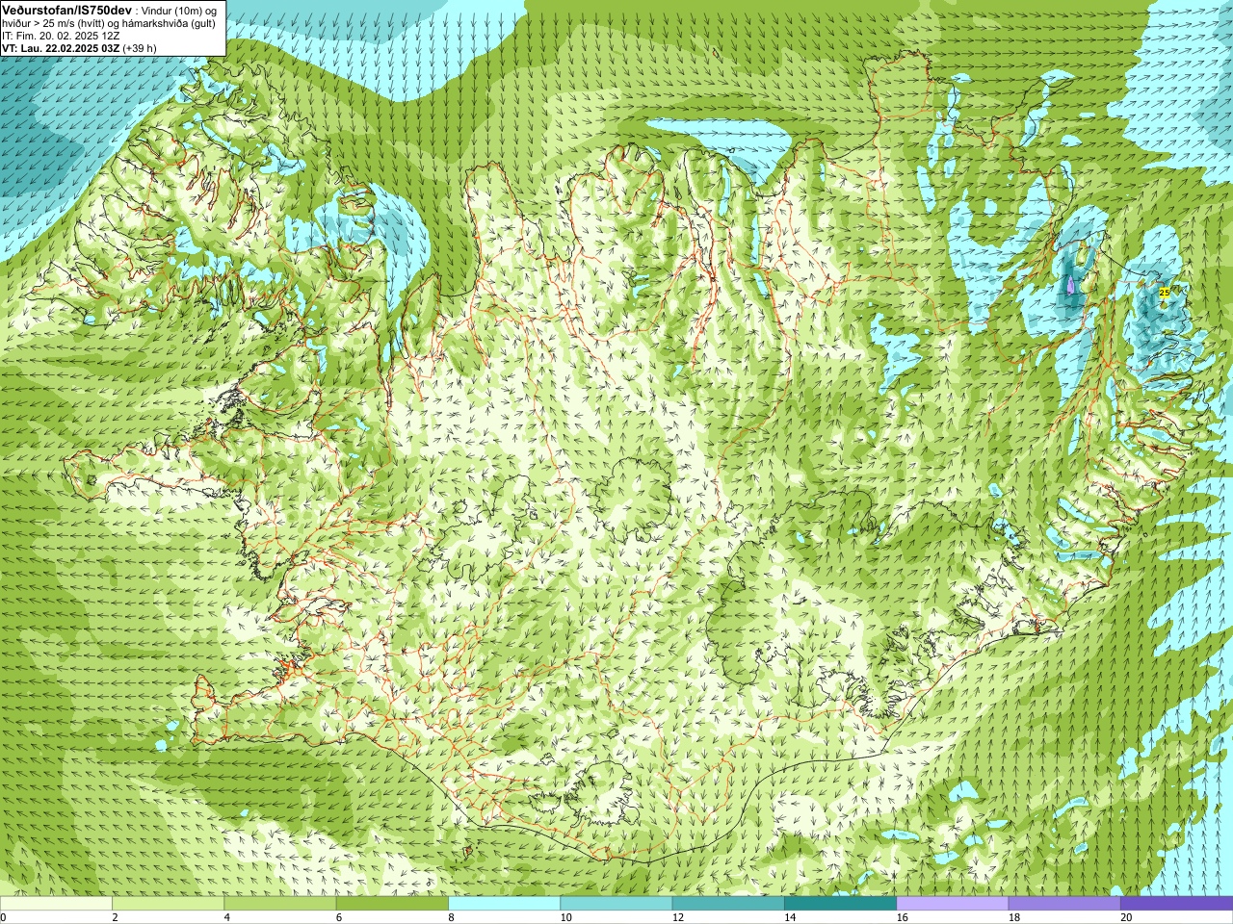Image resolution: width=1233 pixels, height=924 pixels.
Task: Click the '(+39 h)' forecast offset text
Action: pyautogui.click(x=140, y=48)
